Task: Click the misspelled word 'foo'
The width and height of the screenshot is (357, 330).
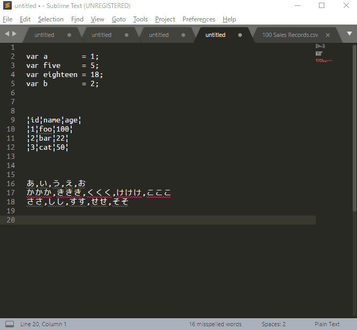Action: [45, 129]
